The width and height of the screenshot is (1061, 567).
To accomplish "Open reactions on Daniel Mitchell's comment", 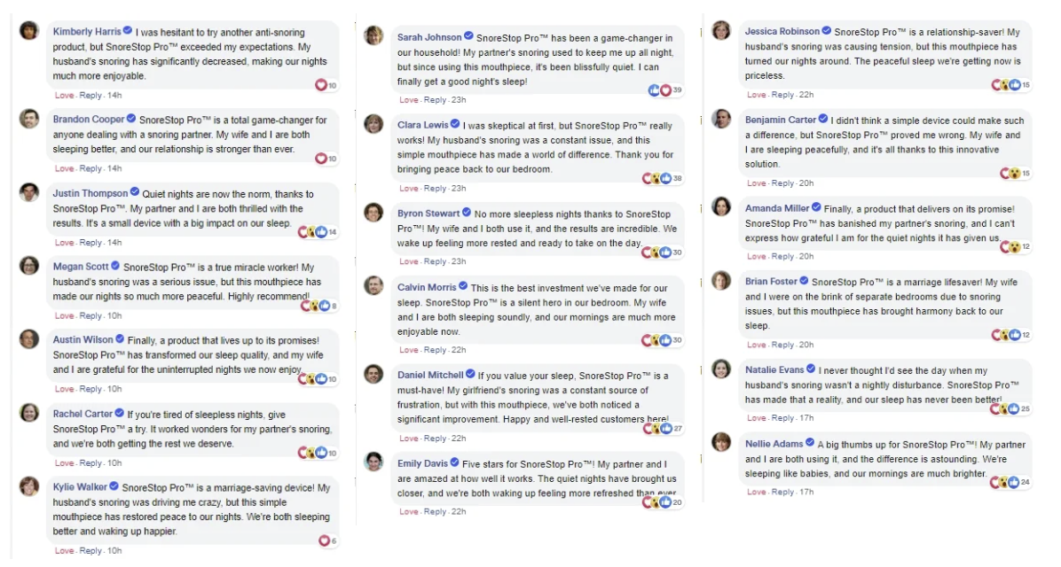I will point(657,429).
